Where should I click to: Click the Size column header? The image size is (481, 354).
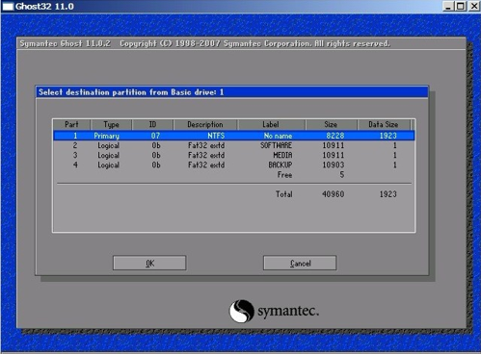[331, 124]
